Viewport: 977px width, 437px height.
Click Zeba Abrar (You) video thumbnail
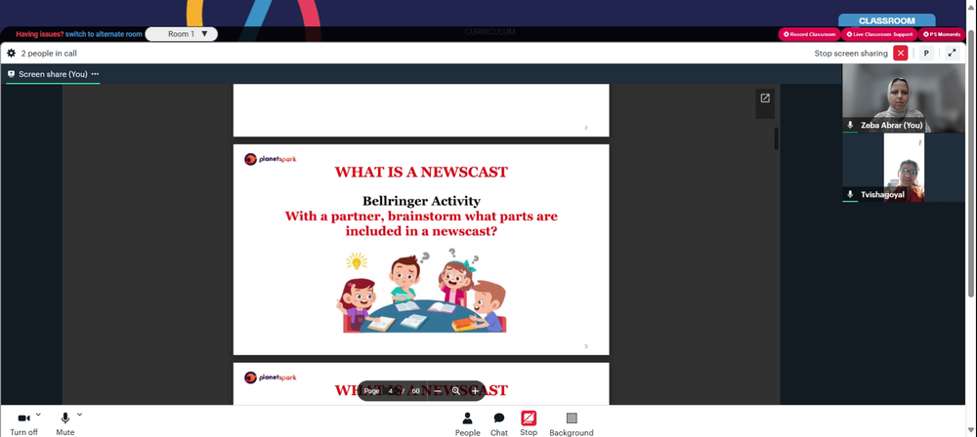(x=903, y=98)
